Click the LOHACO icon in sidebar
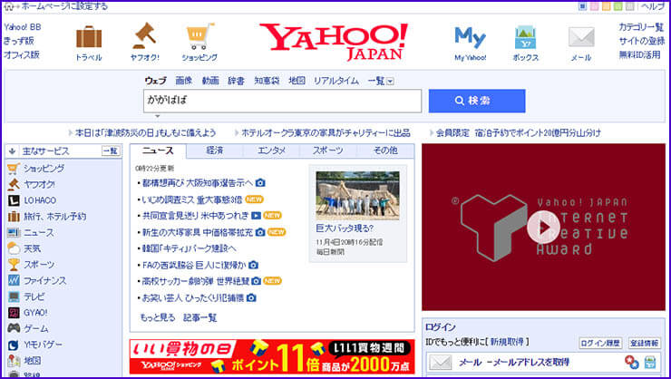The width and height of the screenshot is (671, 379). pos(14,200)
